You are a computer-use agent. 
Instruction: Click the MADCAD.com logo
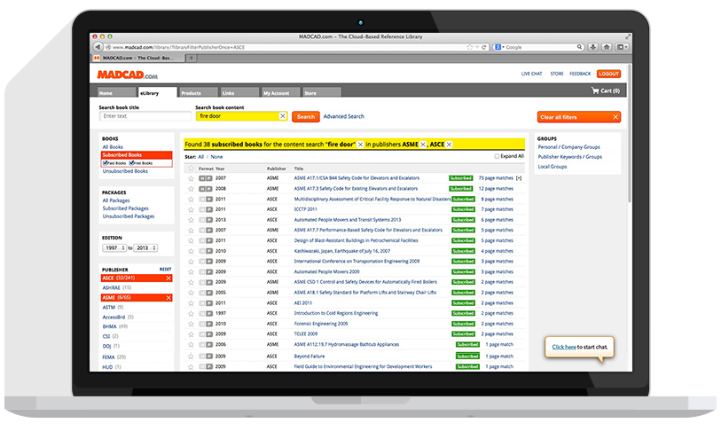(127, 74)
